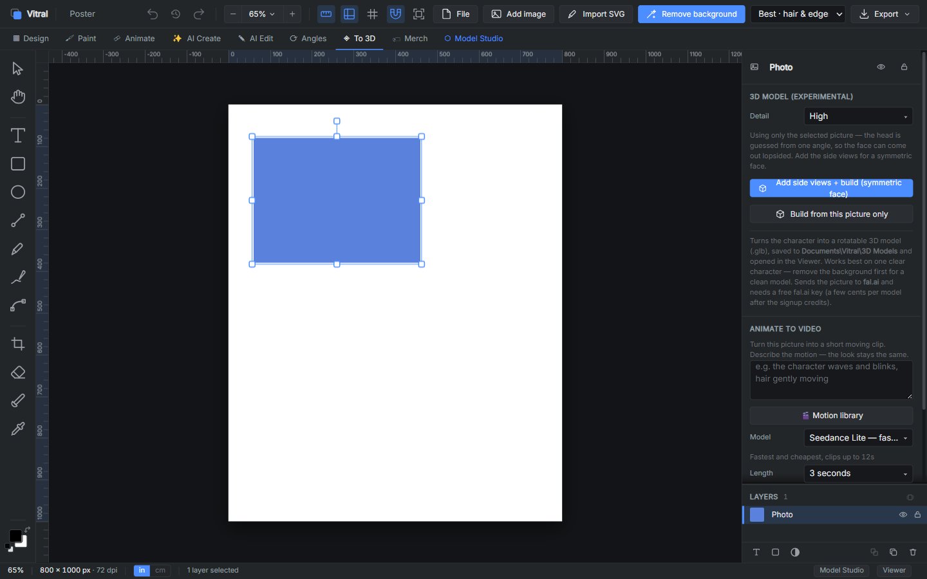Click Add image
Viewport: 927px width, 579px height.
518,14
